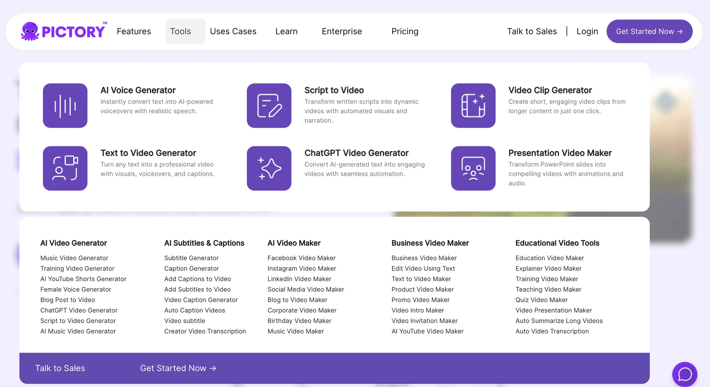The height and width of the screenshot is (387, 710).
Task: Collapse the Tools dropdown menu
Action: pyautogui.click(x=181, y=31)
